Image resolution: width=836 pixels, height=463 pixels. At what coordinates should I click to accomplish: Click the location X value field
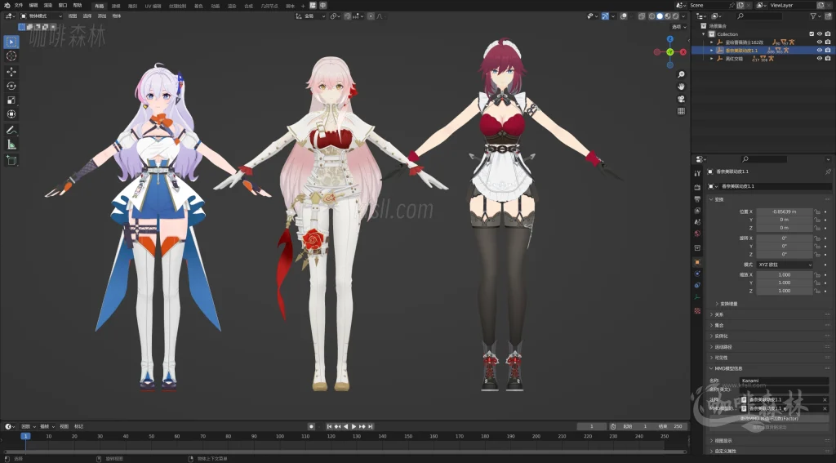(785, 211)
